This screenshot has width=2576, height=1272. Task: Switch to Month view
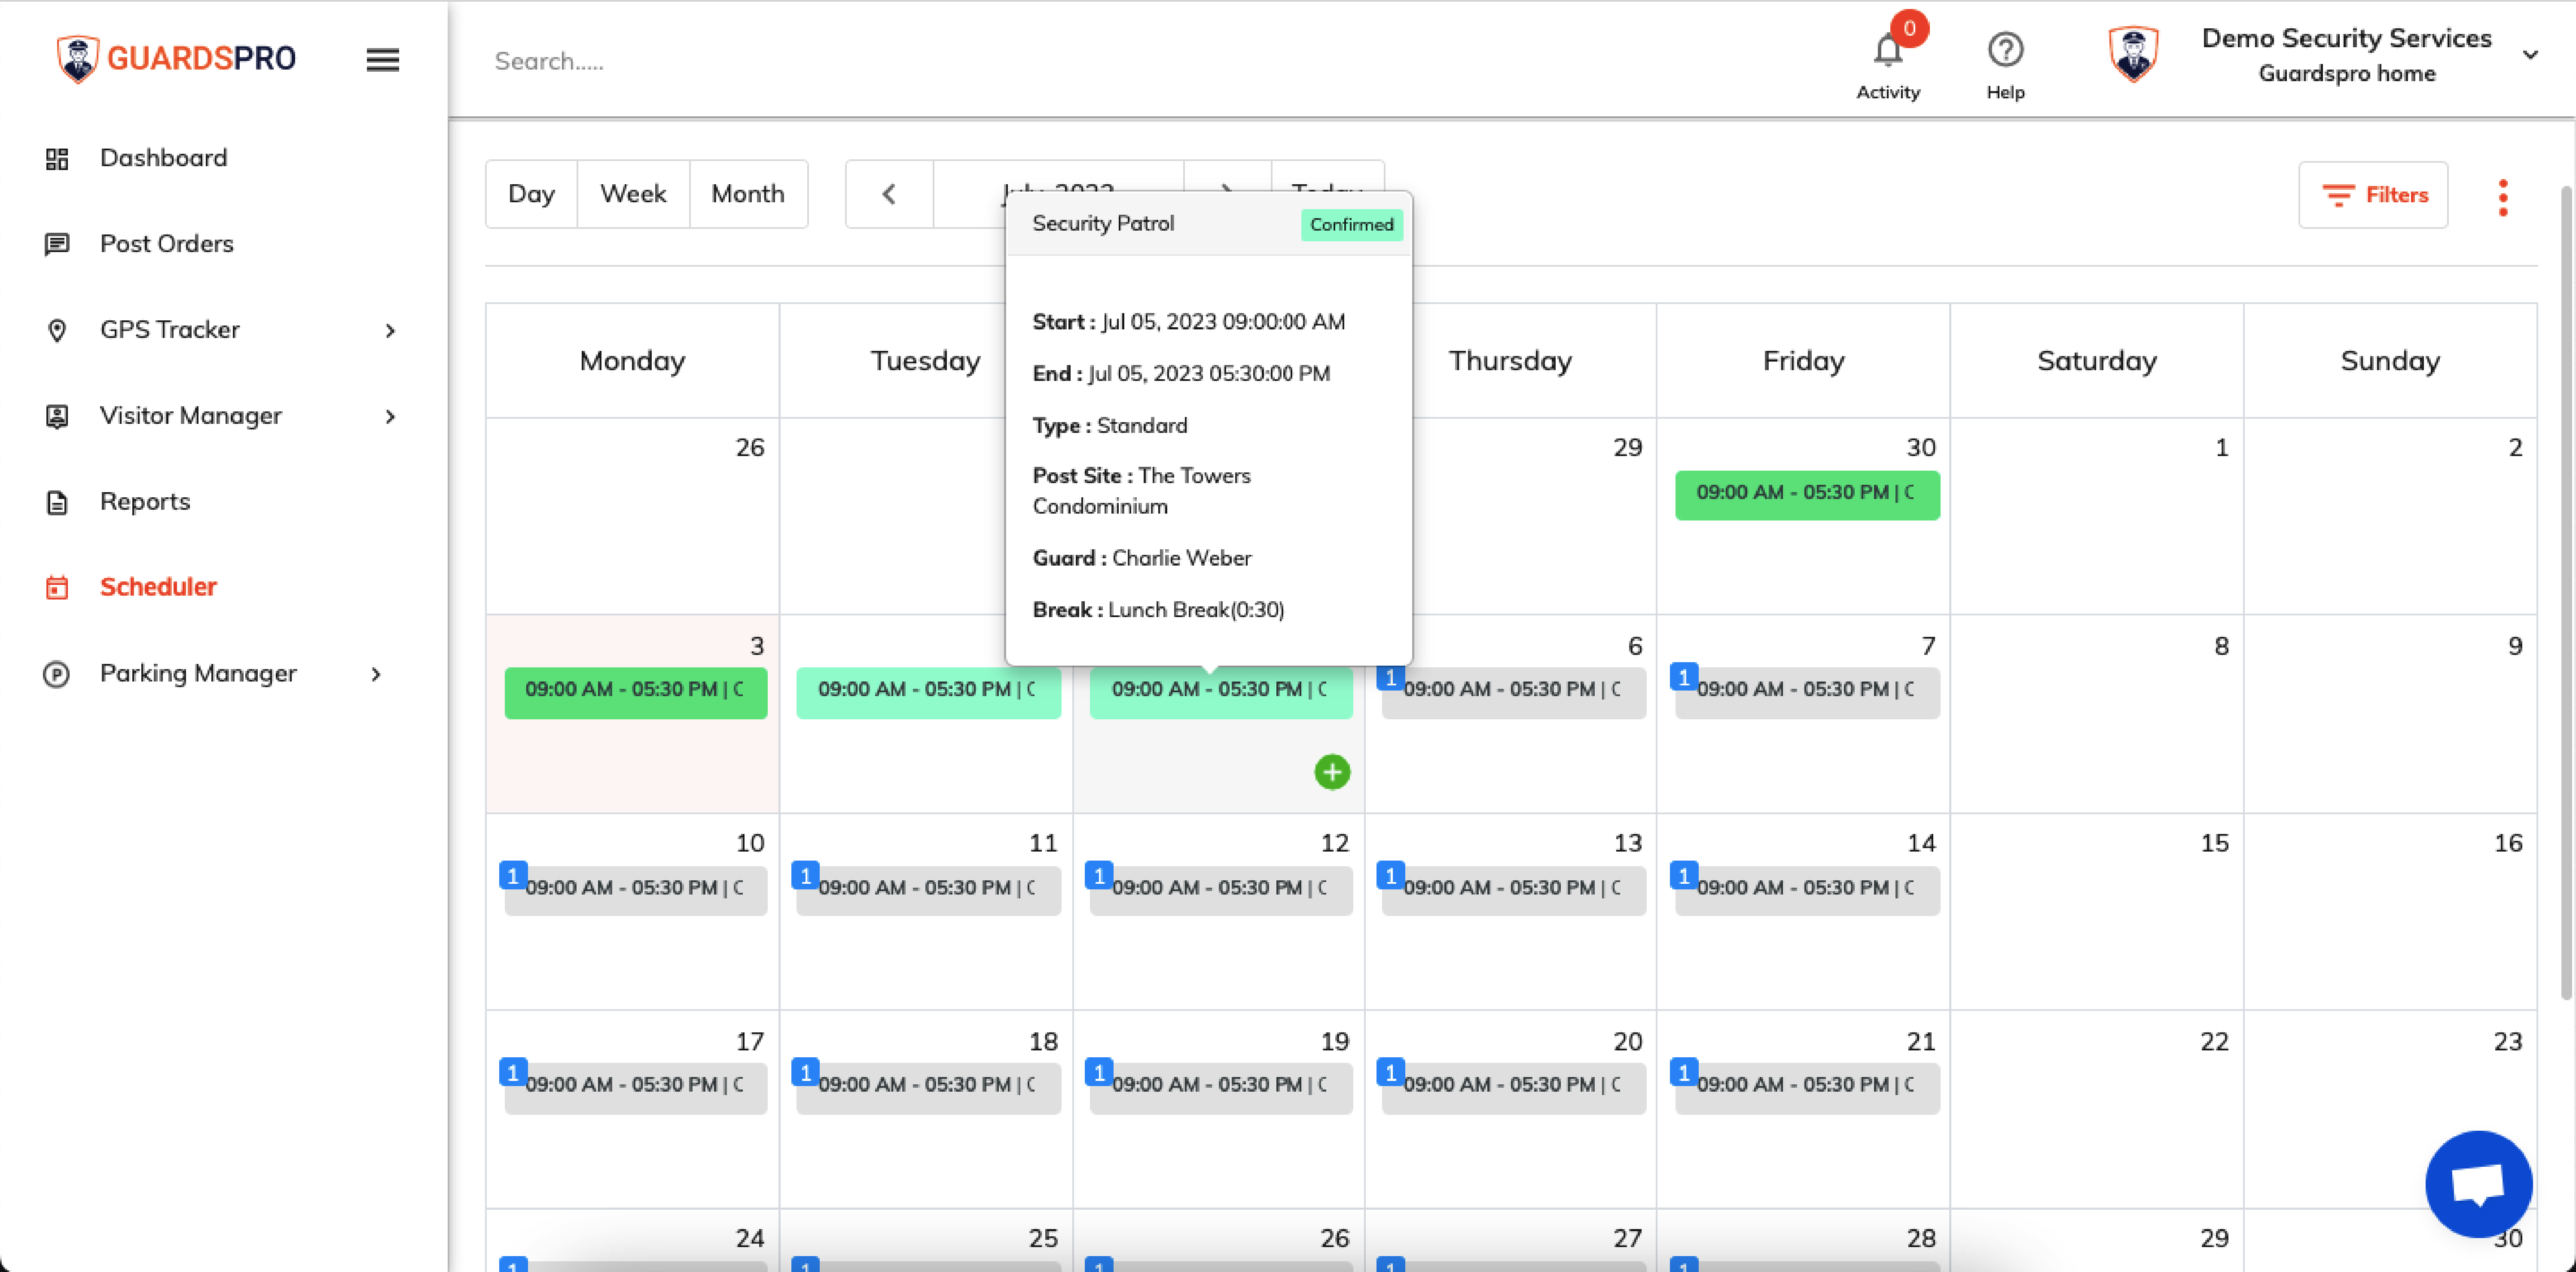click(748, 194)
